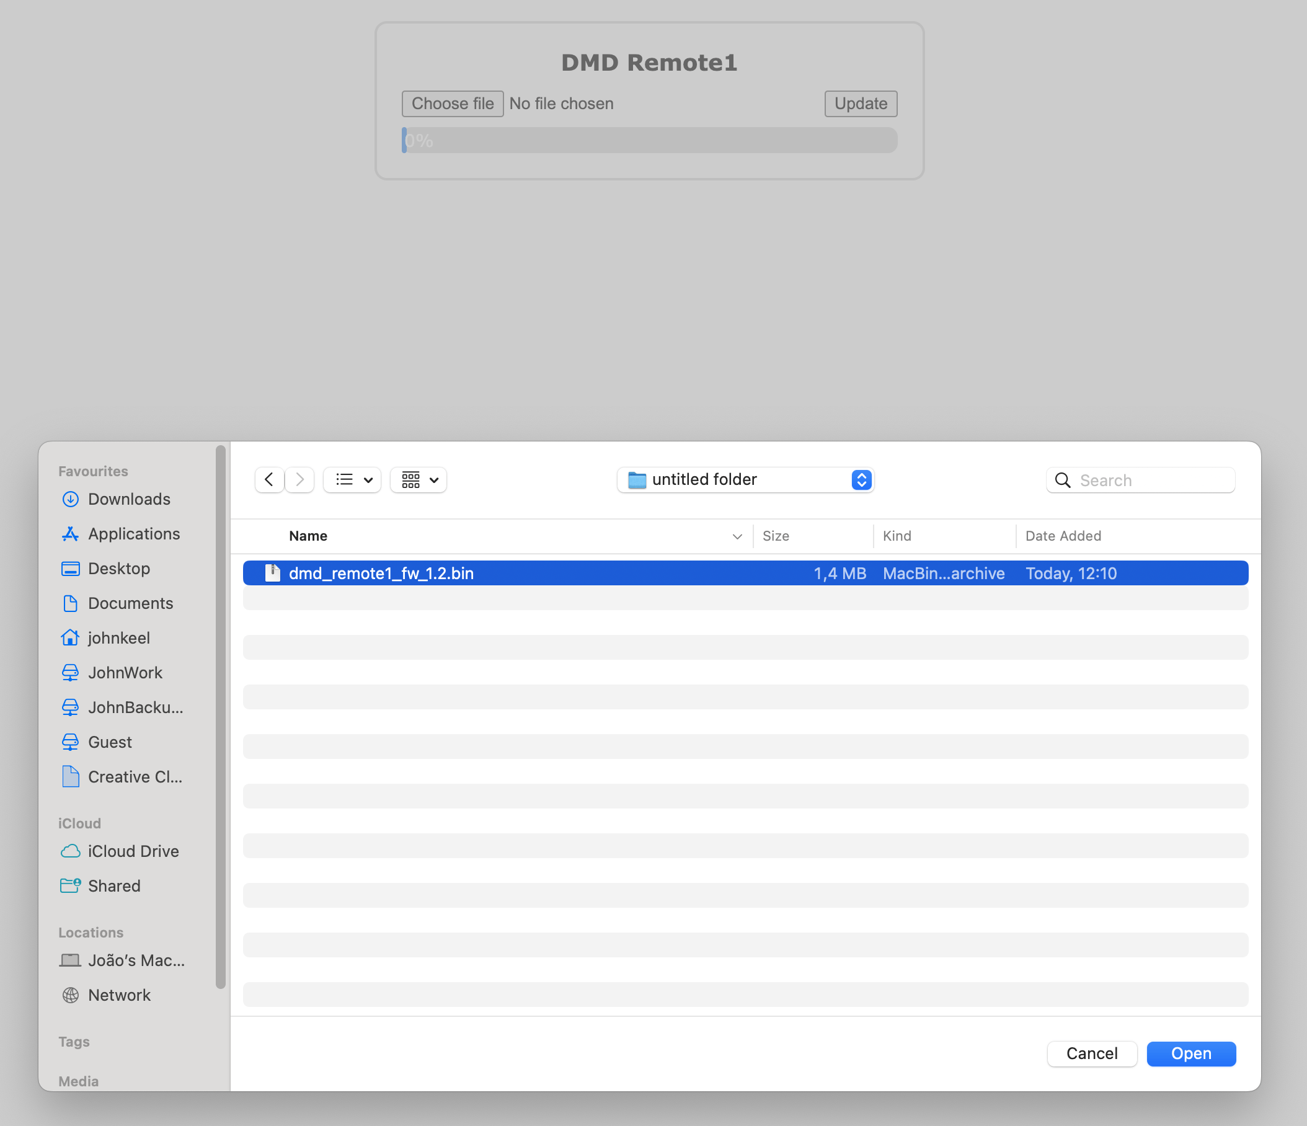Image resolution: width=1307 pixels, height=1126 pixels.
Task: Click the forward navigation arrow
Action: pos(299,479)
